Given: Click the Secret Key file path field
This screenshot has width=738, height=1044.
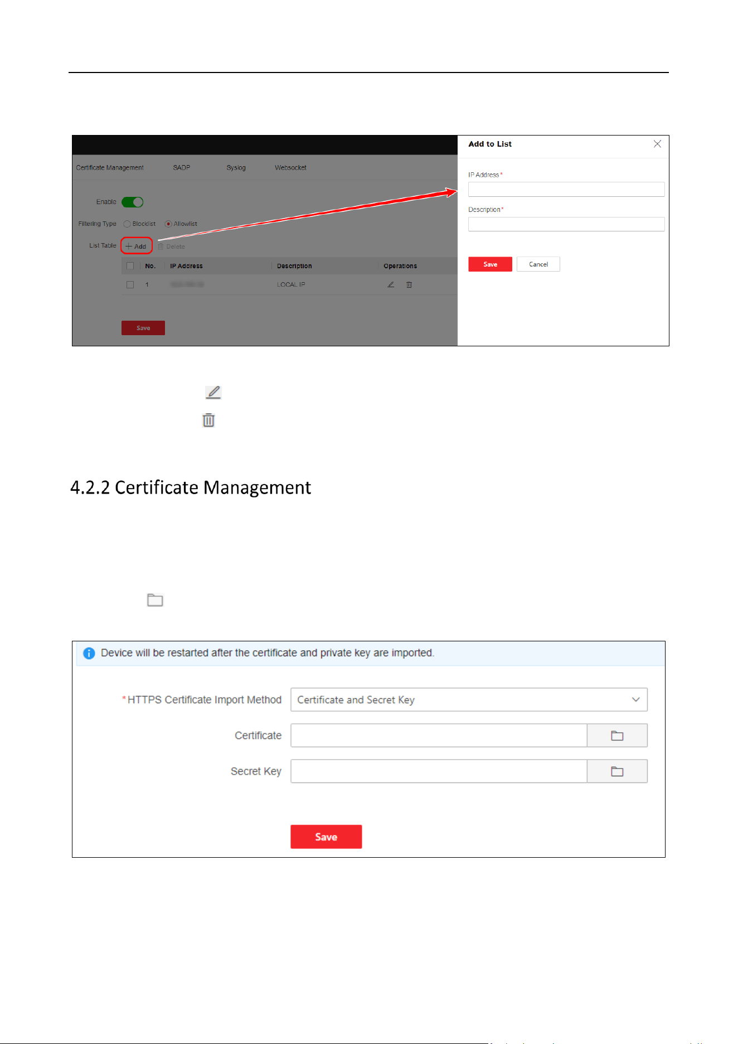Looking at the screenshot, I should click(x=439, y=771).
